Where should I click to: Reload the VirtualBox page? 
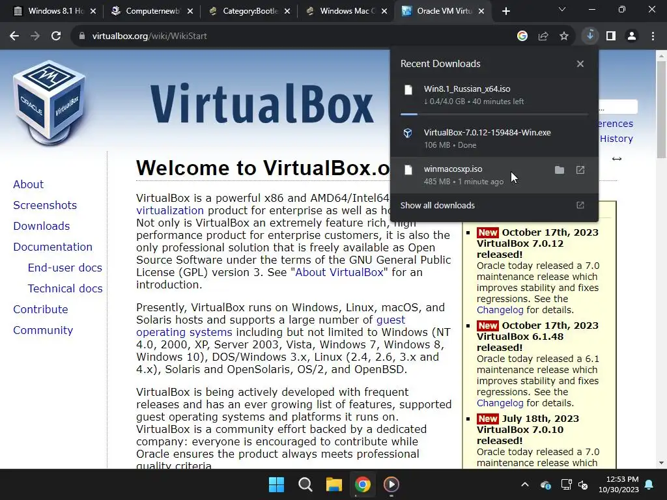(56, 36)
